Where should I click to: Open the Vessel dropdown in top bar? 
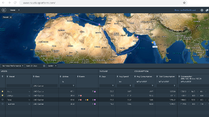pyautogui.click(x=15, y=10)
